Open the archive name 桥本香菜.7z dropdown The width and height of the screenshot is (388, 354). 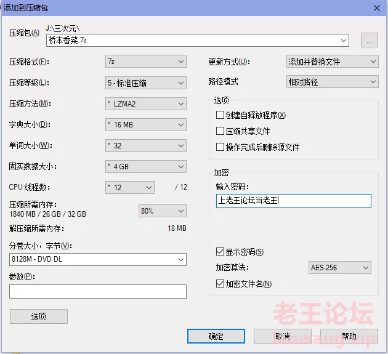(343, 40)
